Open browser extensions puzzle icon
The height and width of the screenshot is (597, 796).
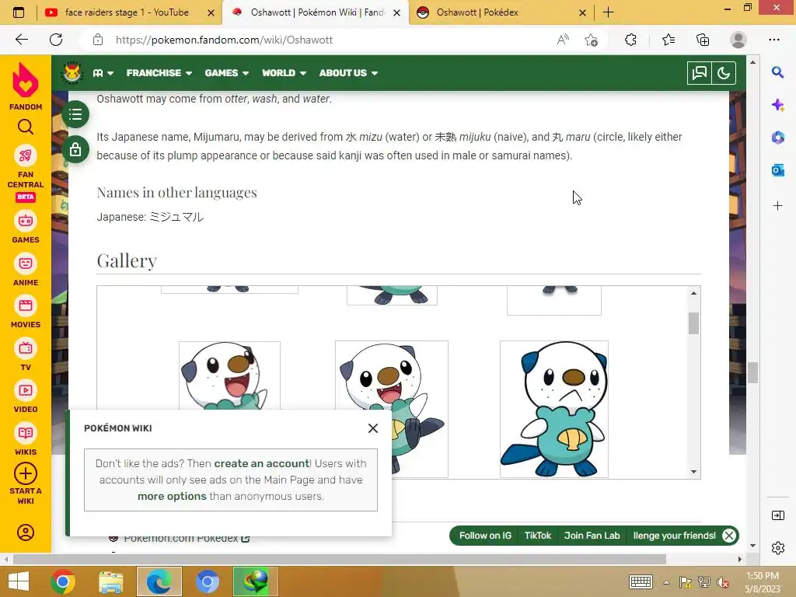(x=630, y=40)
